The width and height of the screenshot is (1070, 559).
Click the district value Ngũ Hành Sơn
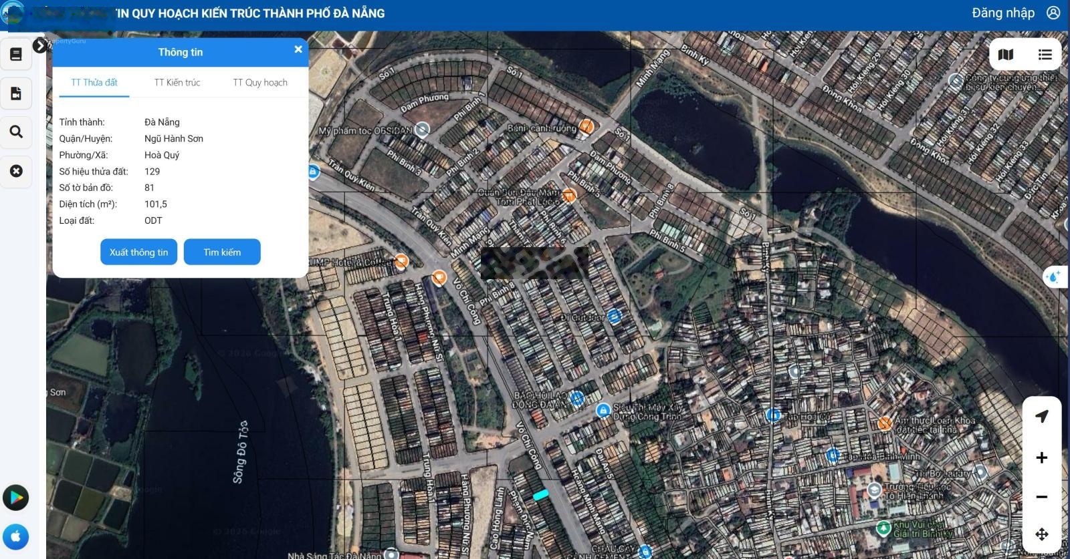click(x=174, y=139)
